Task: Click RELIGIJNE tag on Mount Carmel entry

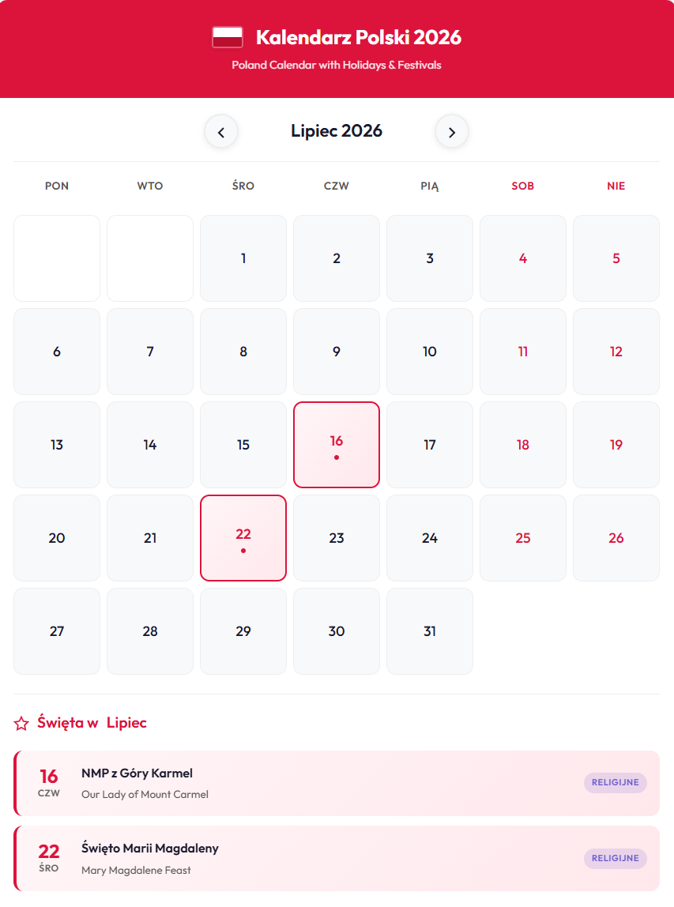Action: 616,783
